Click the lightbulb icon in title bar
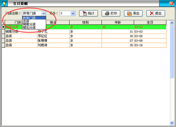 click(4, 4)
